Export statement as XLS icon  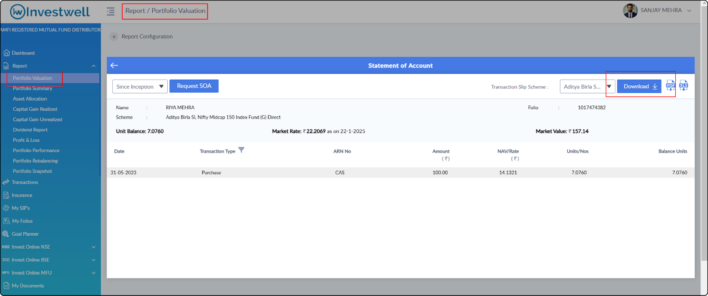coord(684,86)
